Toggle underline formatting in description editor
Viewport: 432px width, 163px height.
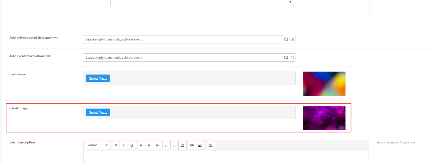point(132,145)
